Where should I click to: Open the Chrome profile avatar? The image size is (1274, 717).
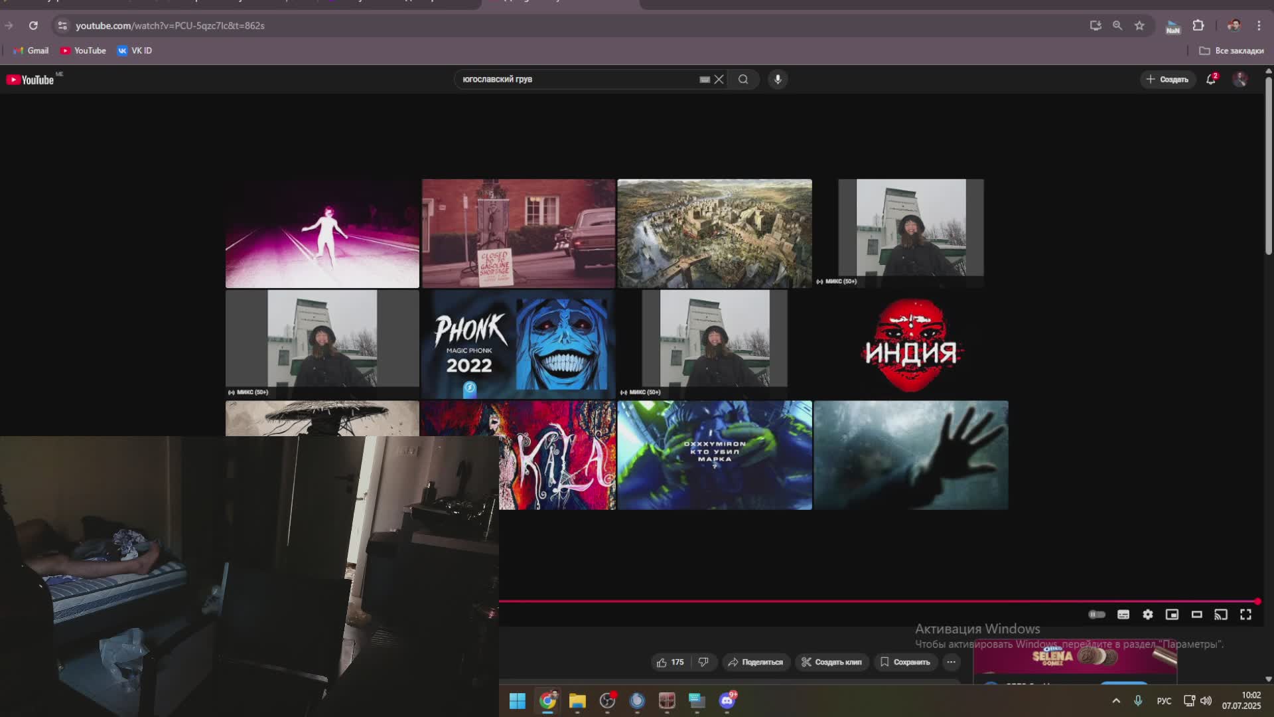(1234, 25)
